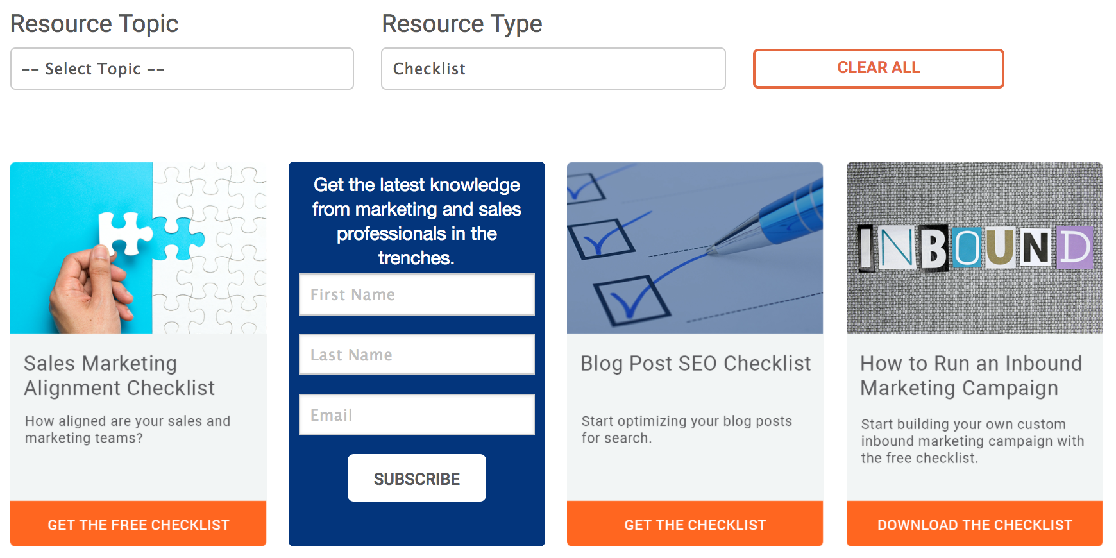Open Sales Marketing Alignment Checklist title
Viewport: 1116px width, 558px height.
[120, 376]
